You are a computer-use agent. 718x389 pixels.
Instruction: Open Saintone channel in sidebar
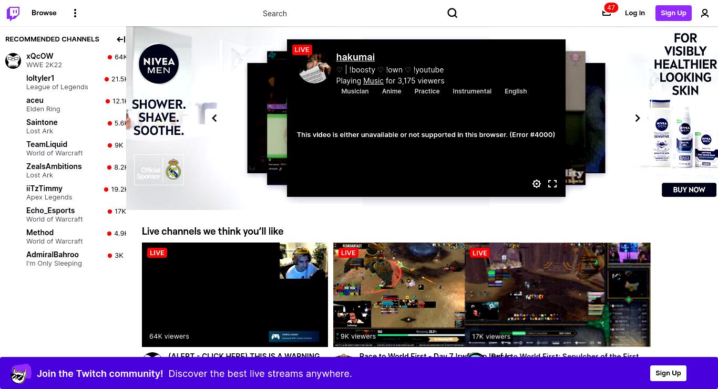tap(63, 127)
